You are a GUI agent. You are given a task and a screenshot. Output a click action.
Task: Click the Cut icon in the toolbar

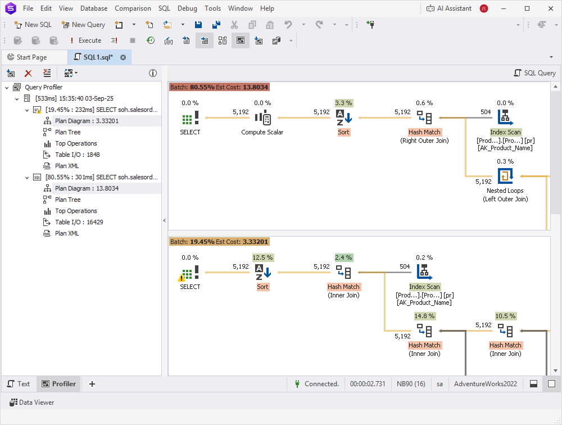[x=235, y=25]
